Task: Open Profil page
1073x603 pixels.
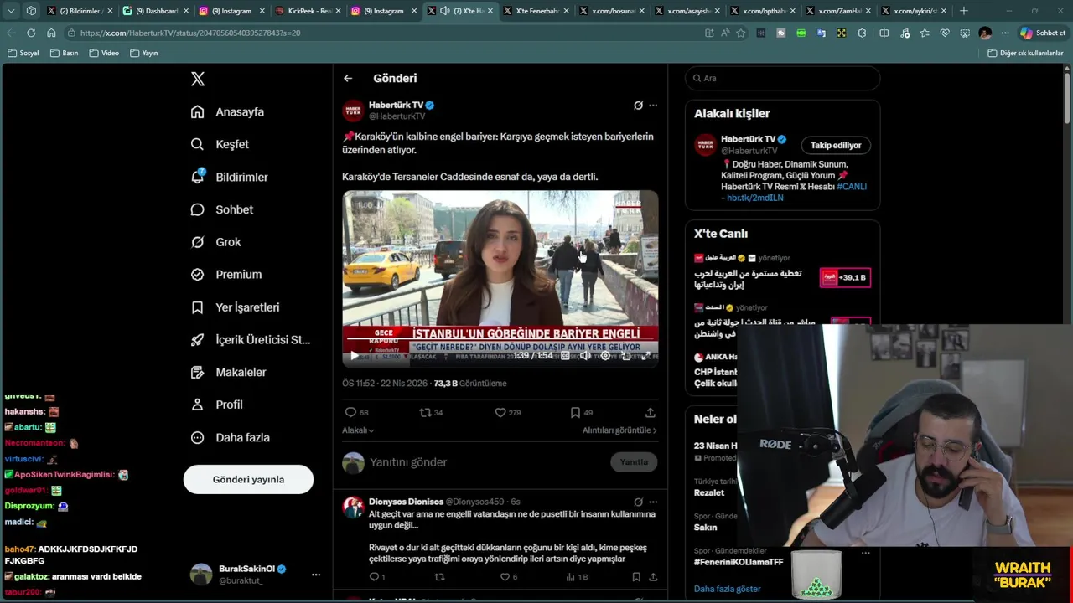Action: (x=217, y=405)
